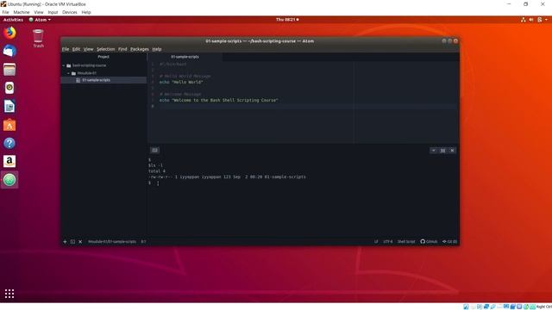
Task: Open Ubuntu Software in the dock
Action: coord(9,125)
